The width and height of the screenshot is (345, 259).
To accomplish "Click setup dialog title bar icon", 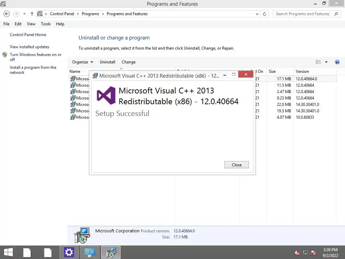I will tap(95, 76).
